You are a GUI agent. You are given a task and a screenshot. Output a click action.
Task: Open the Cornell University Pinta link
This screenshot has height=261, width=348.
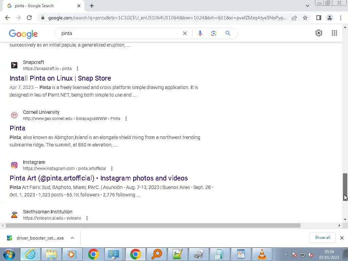click(18, 128)
